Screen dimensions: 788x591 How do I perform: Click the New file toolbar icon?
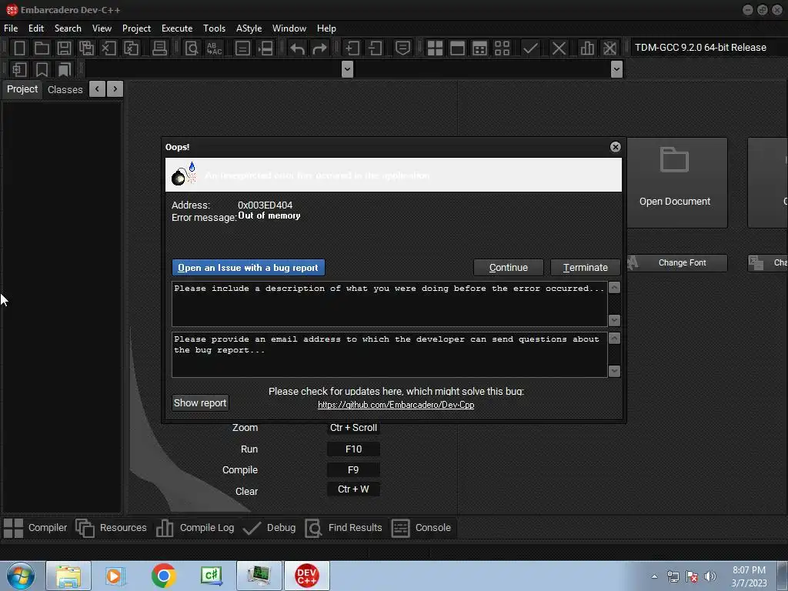pyautogui.click(x=19, y=48)
